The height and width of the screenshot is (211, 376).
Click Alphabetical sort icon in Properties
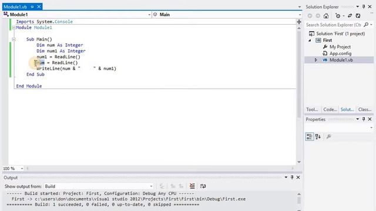point(318,137)
